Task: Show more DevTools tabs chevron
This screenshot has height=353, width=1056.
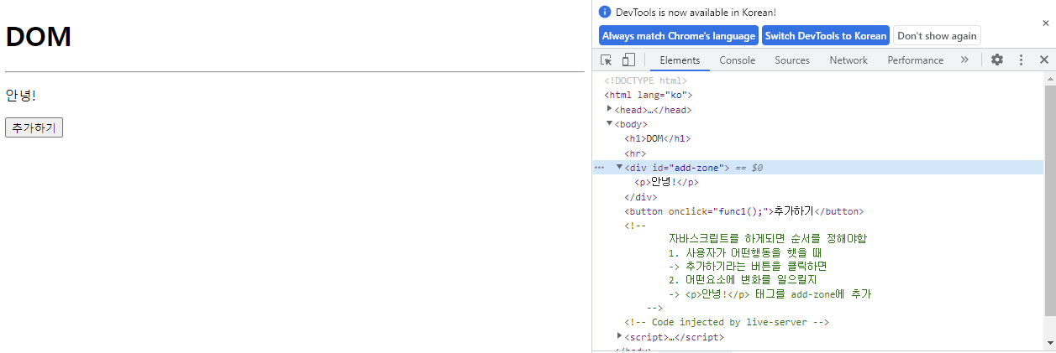Action: (964, 60)
